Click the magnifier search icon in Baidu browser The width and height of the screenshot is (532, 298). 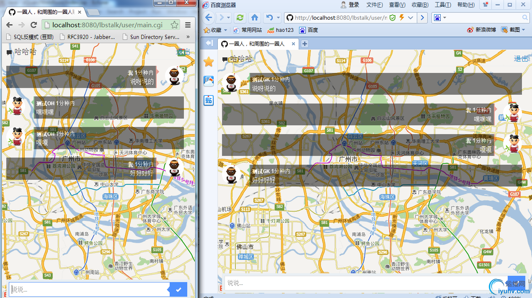[x=525, y=18]
